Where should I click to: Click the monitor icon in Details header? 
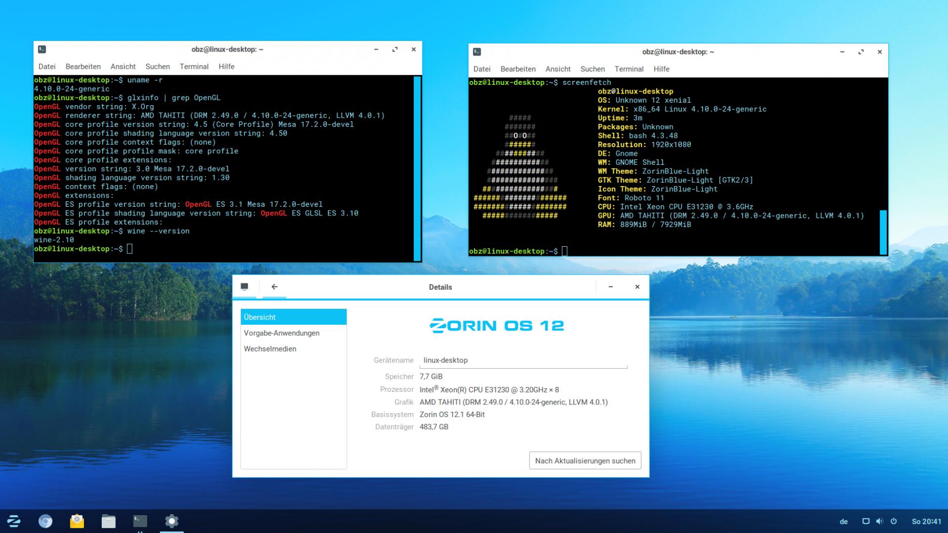pos(244,287)
